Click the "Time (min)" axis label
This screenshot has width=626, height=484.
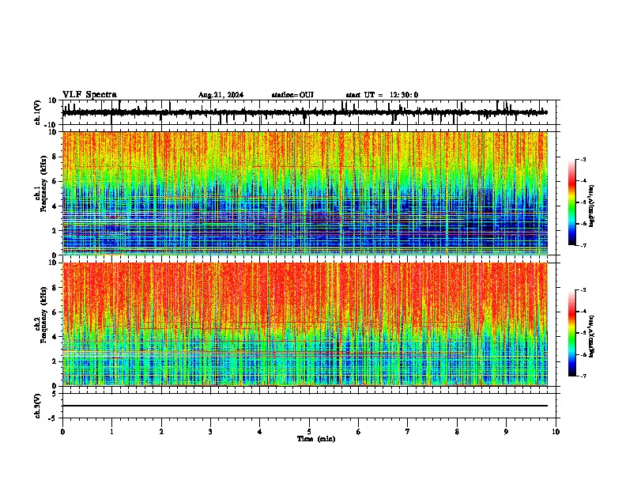click(x=316, y=439)
